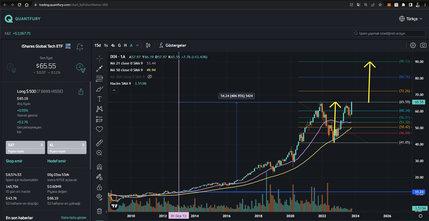This screenshot has width=429, height=221.
Task: Select the 15d timeframe
Action: [x=97, y=45]
